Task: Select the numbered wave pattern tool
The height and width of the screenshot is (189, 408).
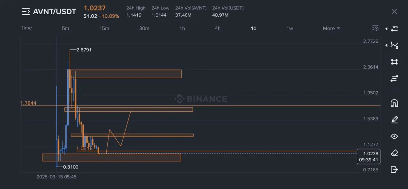Action: pyautogui.click(x=395, y=45)
